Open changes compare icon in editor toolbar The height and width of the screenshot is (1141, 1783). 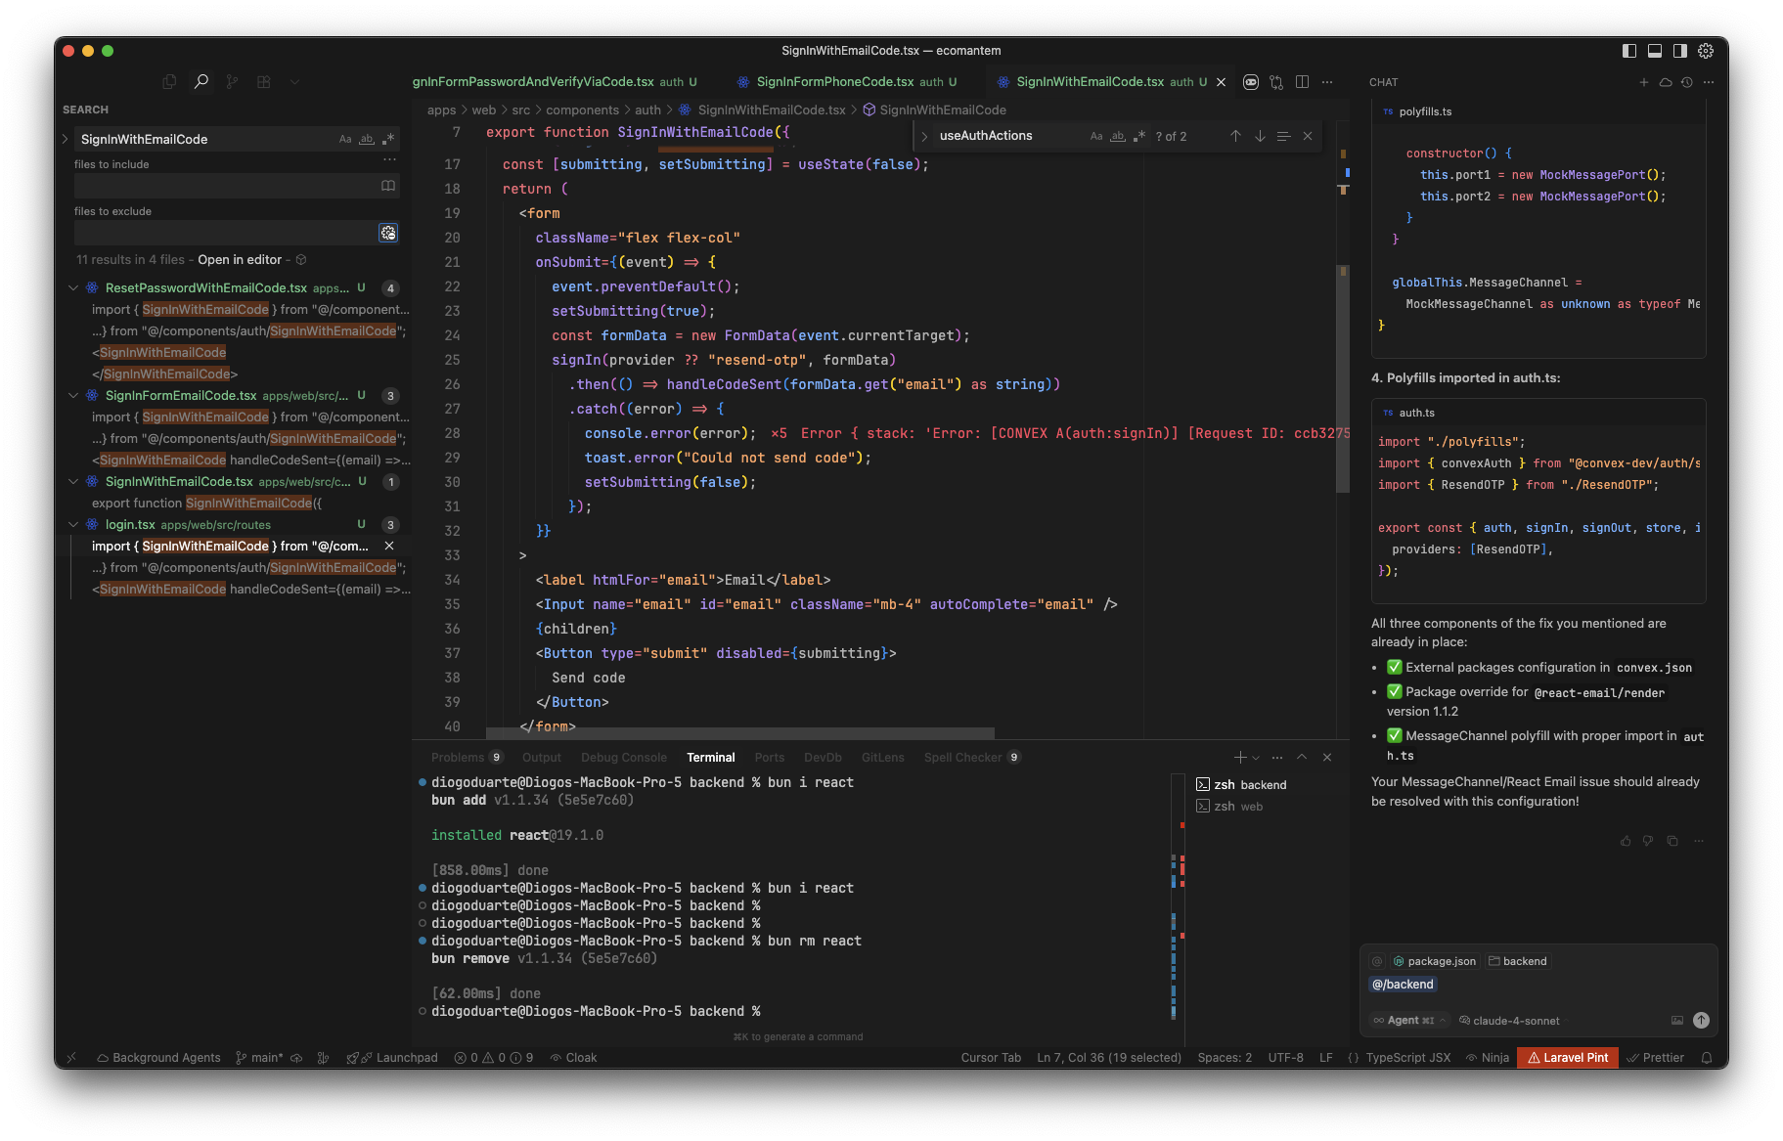tap(1276, 82)
